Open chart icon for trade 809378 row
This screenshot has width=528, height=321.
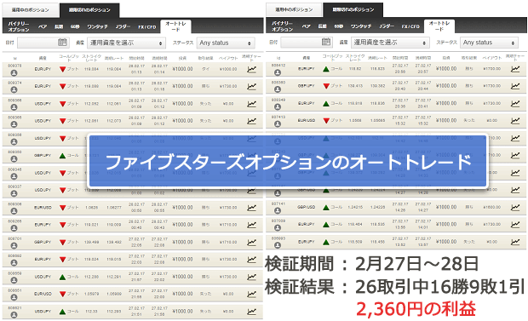tap(251, 69)
